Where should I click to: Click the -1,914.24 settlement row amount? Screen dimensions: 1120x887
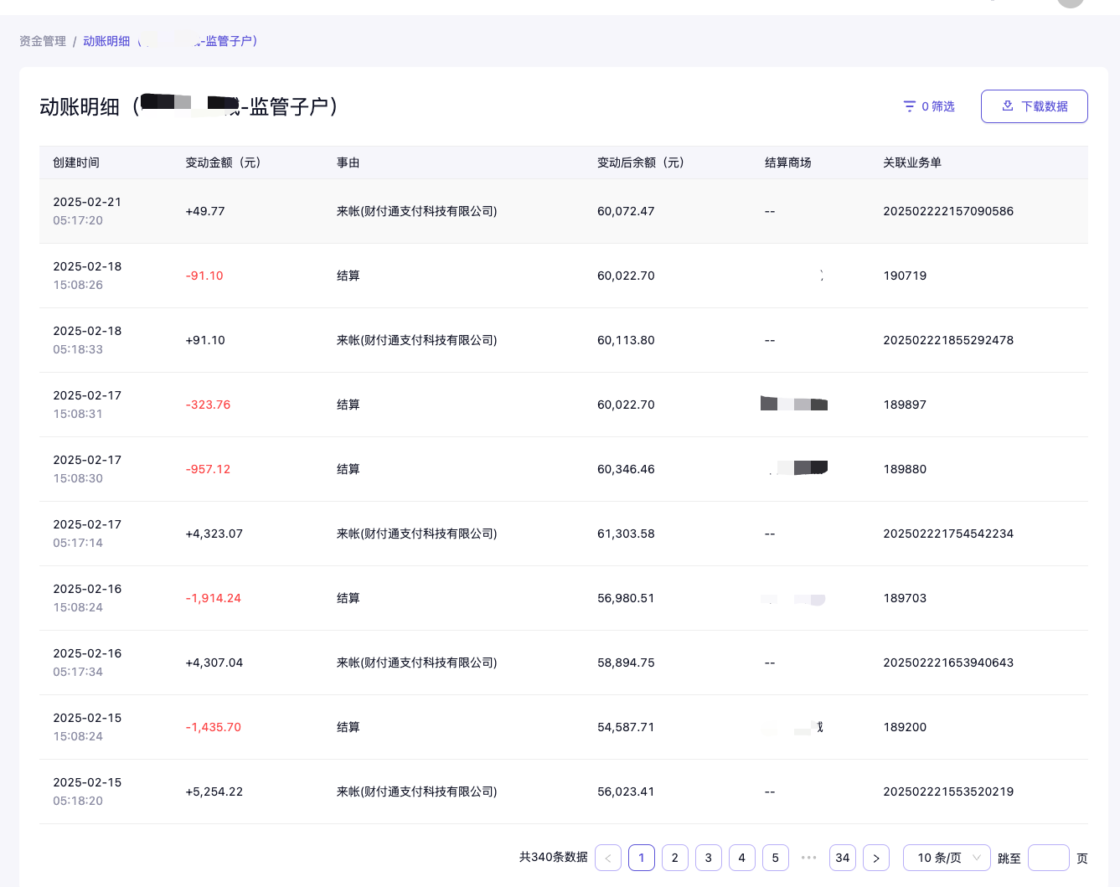[213, 598]
